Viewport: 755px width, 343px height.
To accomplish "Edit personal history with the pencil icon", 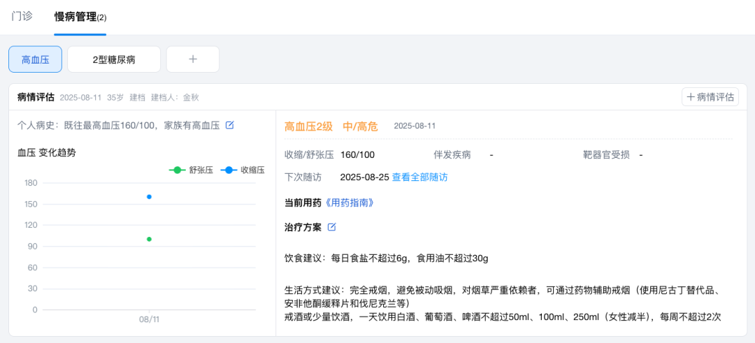I will tap(230, 126).
